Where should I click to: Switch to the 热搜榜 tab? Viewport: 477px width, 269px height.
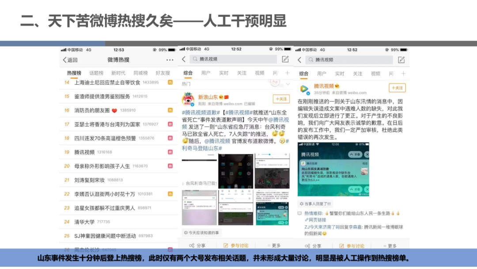74,73
